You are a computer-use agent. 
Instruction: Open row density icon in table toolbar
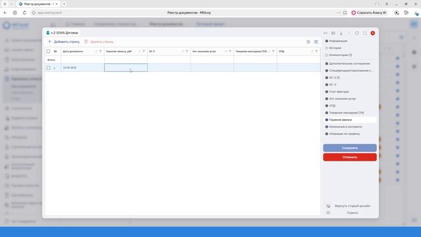pyautogui.click(x=309, y=41)
